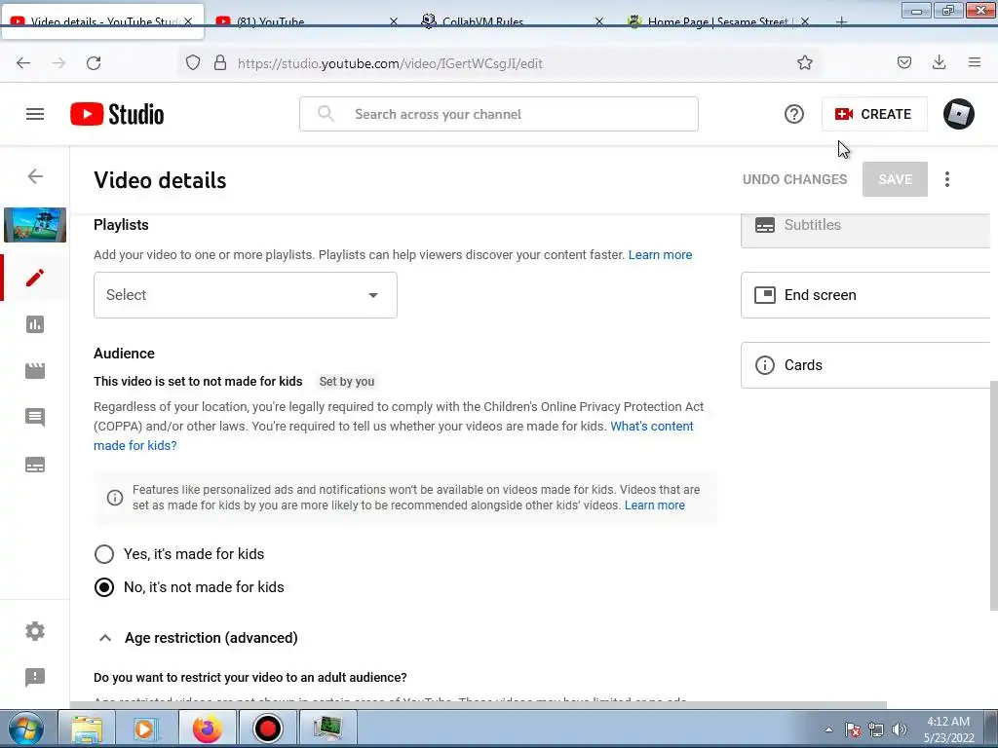Click the site security padlock icon
The image size is (998, 748).
click(220, 63)
